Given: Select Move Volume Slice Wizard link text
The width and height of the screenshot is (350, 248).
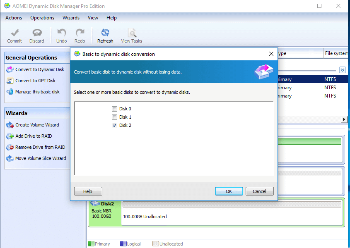Looking at the screenshot, I should click(41, 158).
